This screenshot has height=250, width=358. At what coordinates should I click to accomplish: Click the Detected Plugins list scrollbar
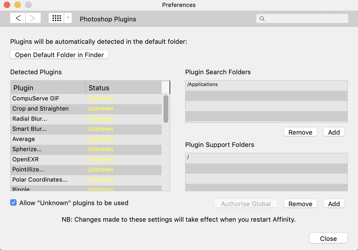(166, 109)
